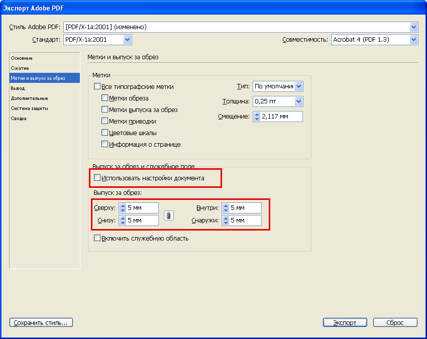Viewport: 427px width, 339px height.
Task: Enable 'Включить служебную область' checkbox
Action: pyautogui.click(x=97, y=238)
